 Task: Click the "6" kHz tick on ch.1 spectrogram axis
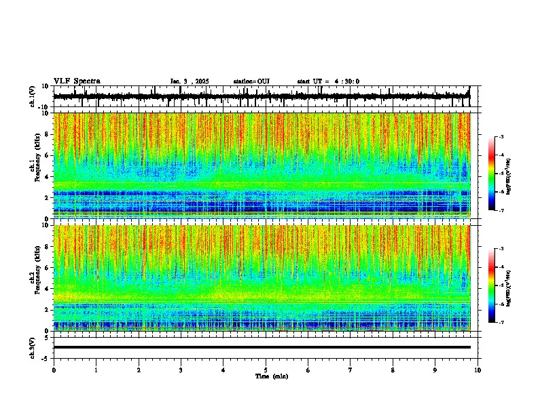pyautogui.click(x=47, y=155)
